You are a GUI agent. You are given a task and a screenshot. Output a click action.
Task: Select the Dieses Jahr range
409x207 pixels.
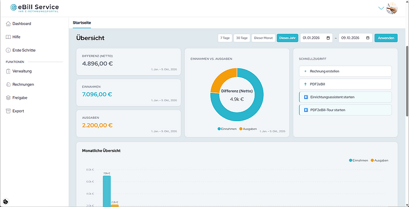pos(287,38)
